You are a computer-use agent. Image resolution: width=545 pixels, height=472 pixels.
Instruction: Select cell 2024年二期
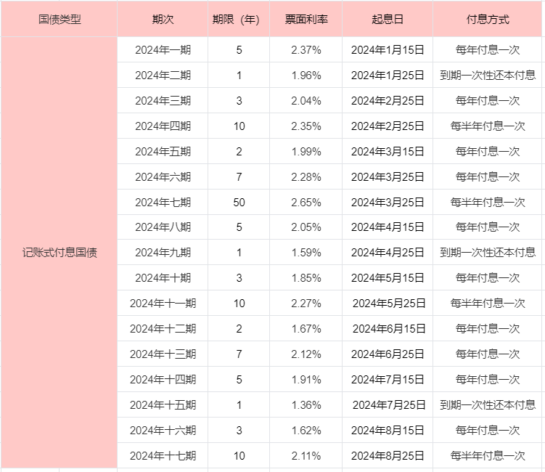tap(163, 75)
